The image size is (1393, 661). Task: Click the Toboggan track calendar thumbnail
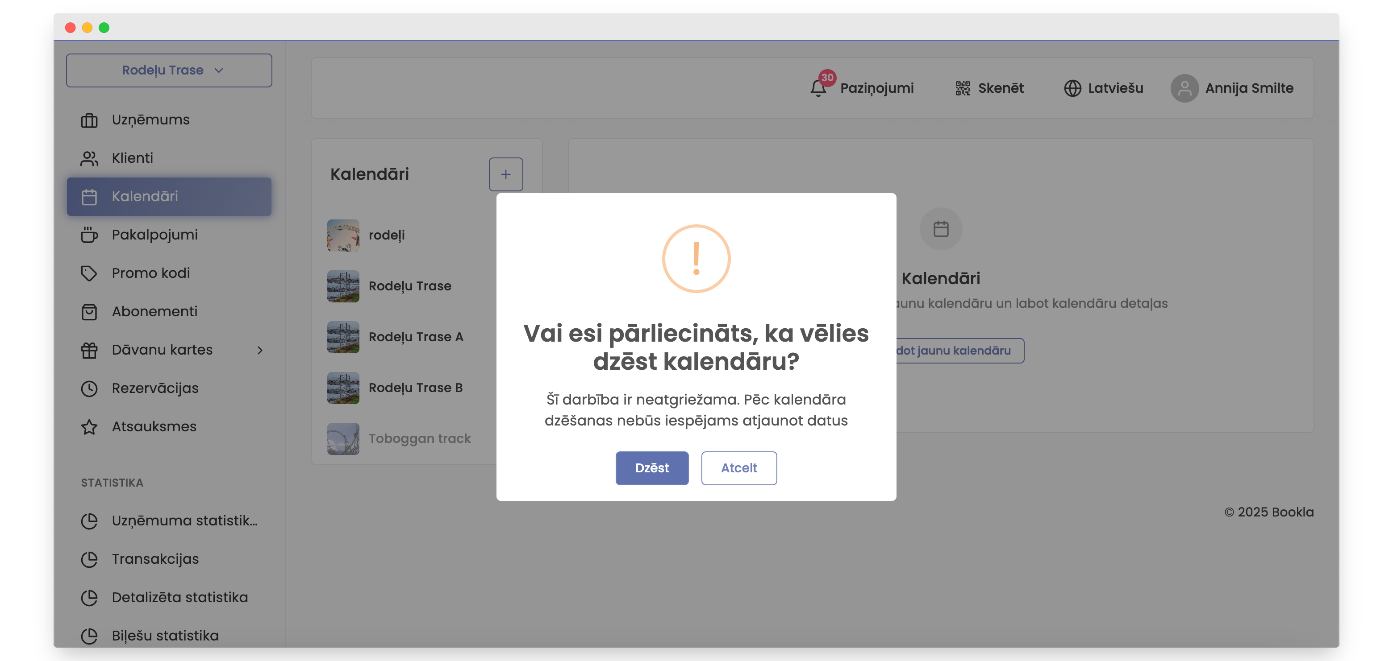tap(343, 438)
